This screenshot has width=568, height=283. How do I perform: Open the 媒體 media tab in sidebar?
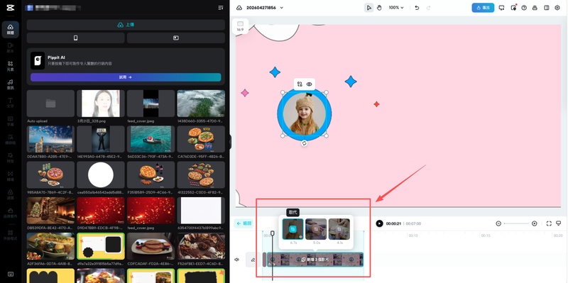click(11, 29)
